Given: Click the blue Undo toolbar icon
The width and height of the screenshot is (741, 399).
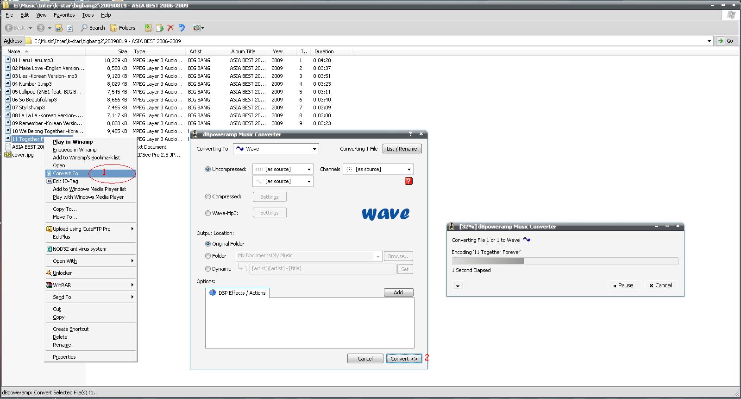Looking at the screenshot, I should pos(182,28).
